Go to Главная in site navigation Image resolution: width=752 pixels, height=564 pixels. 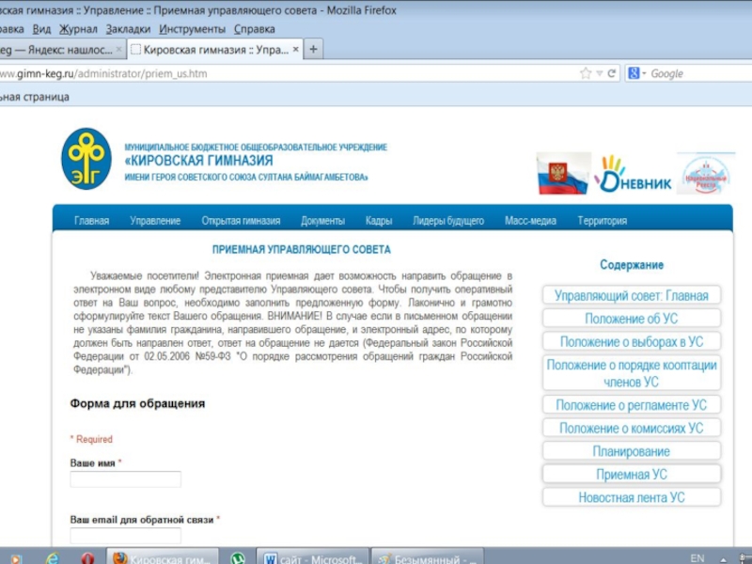(x=91, y=221)
